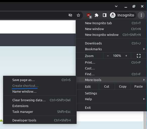Click the three-dot Chrome menu button

[141, 15]
